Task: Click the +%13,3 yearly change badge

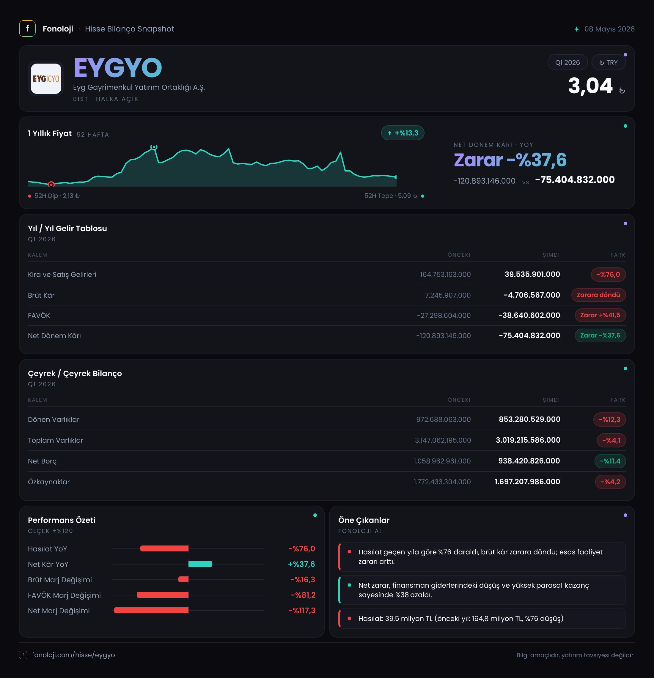Action: [x=403, y=133]
